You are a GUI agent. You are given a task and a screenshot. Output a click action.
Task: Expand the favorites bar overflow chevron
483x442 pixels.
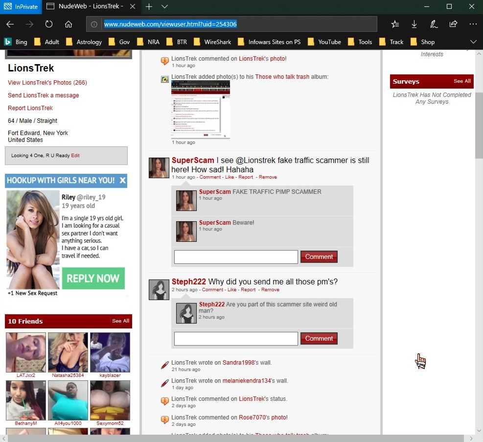click(x=473, y=42)
